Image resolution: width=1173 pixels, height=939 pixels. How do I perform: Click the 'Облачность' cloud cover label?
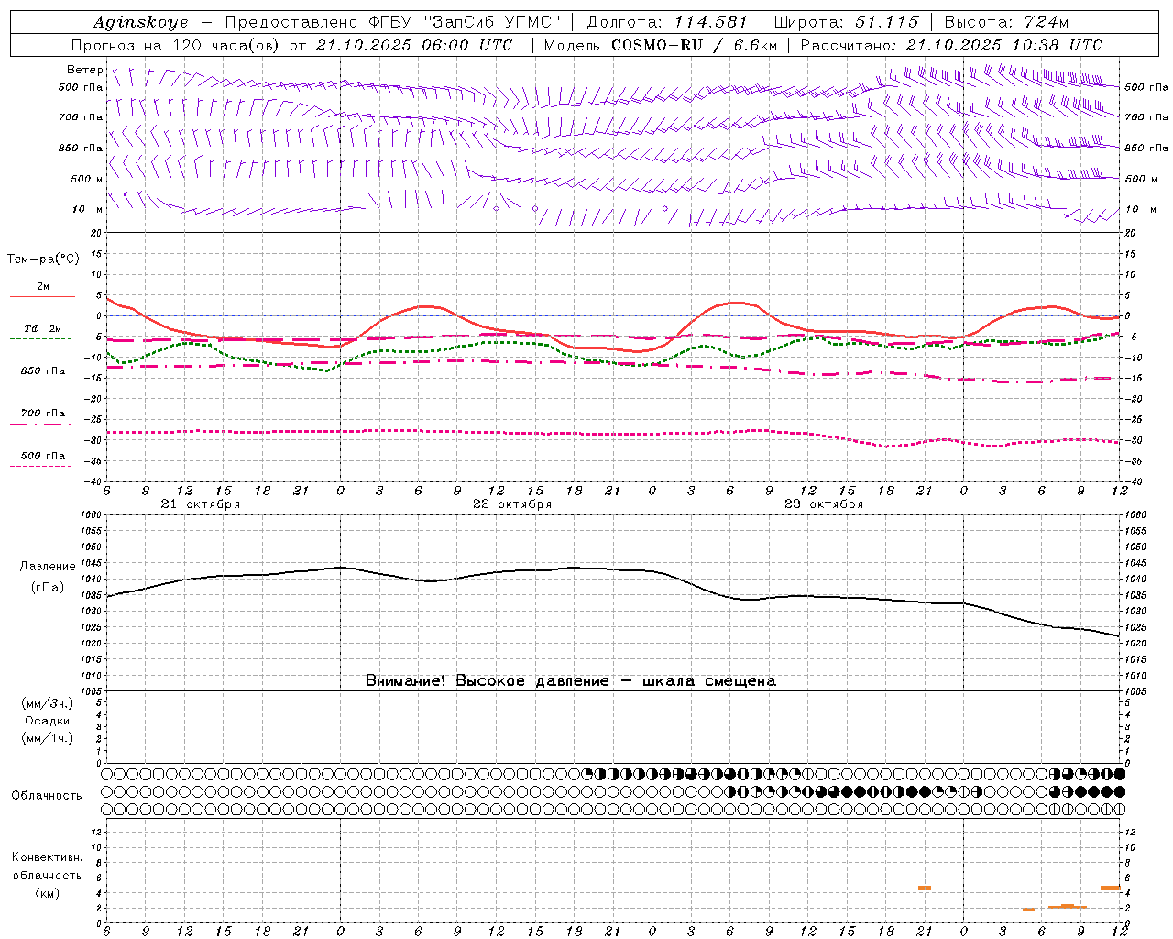click(x=47, y=796)
